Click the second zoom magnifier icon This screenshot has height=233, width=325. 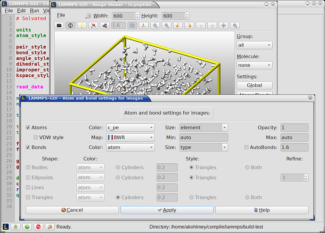166,25
